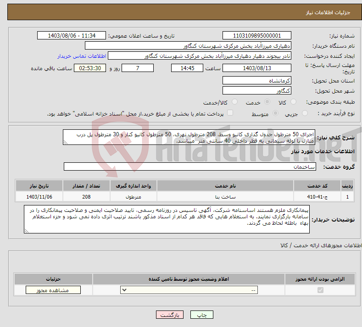Click the الزامی بودن ارائه مجوز header

pos(320,279)
